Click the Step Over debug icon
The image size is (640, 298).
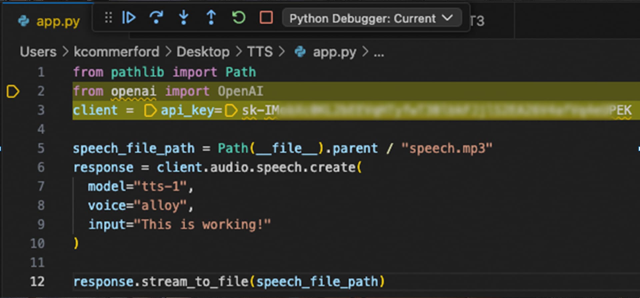156,18
